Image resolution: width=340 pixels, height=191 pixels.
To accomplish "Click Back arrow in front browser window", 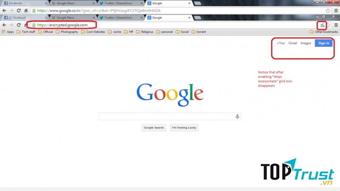I will pos(4,25).
